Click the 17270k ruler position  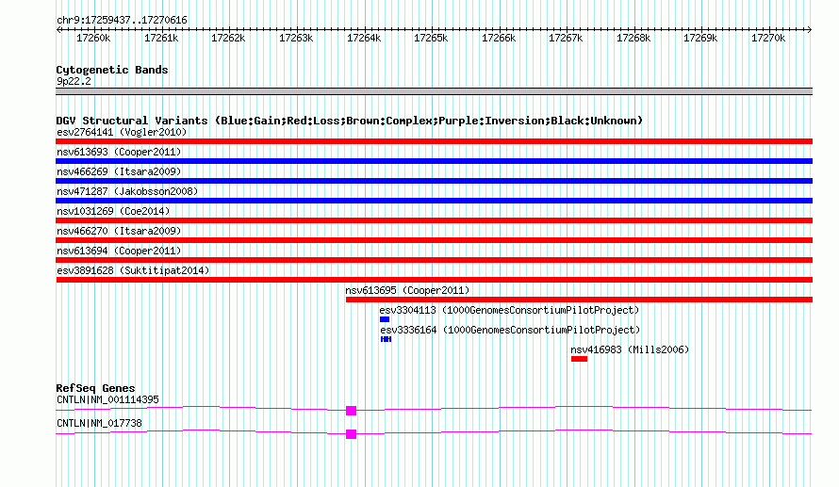(x=768, y=38)
